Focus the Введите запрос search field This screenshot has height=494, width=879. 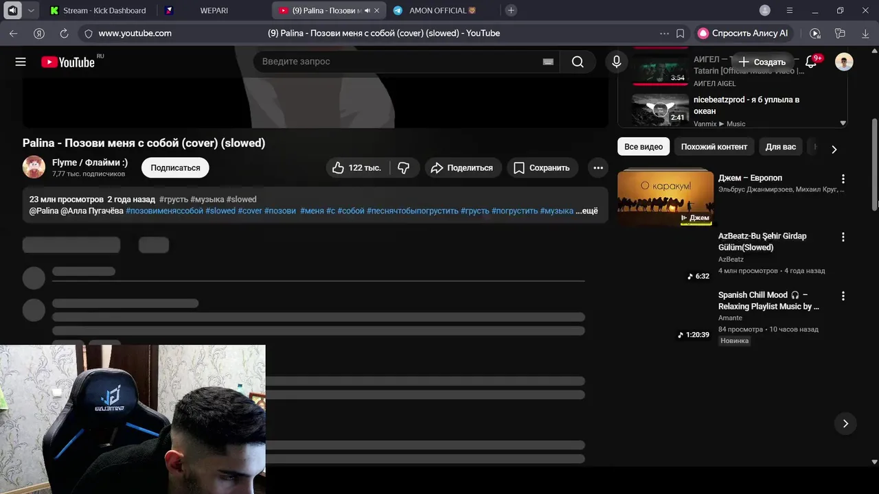click(405, 62)
